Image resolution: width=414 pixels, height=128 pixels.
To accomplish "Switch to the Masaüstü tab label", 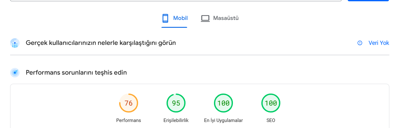I will pyautogui.click(x=226, y=18).
